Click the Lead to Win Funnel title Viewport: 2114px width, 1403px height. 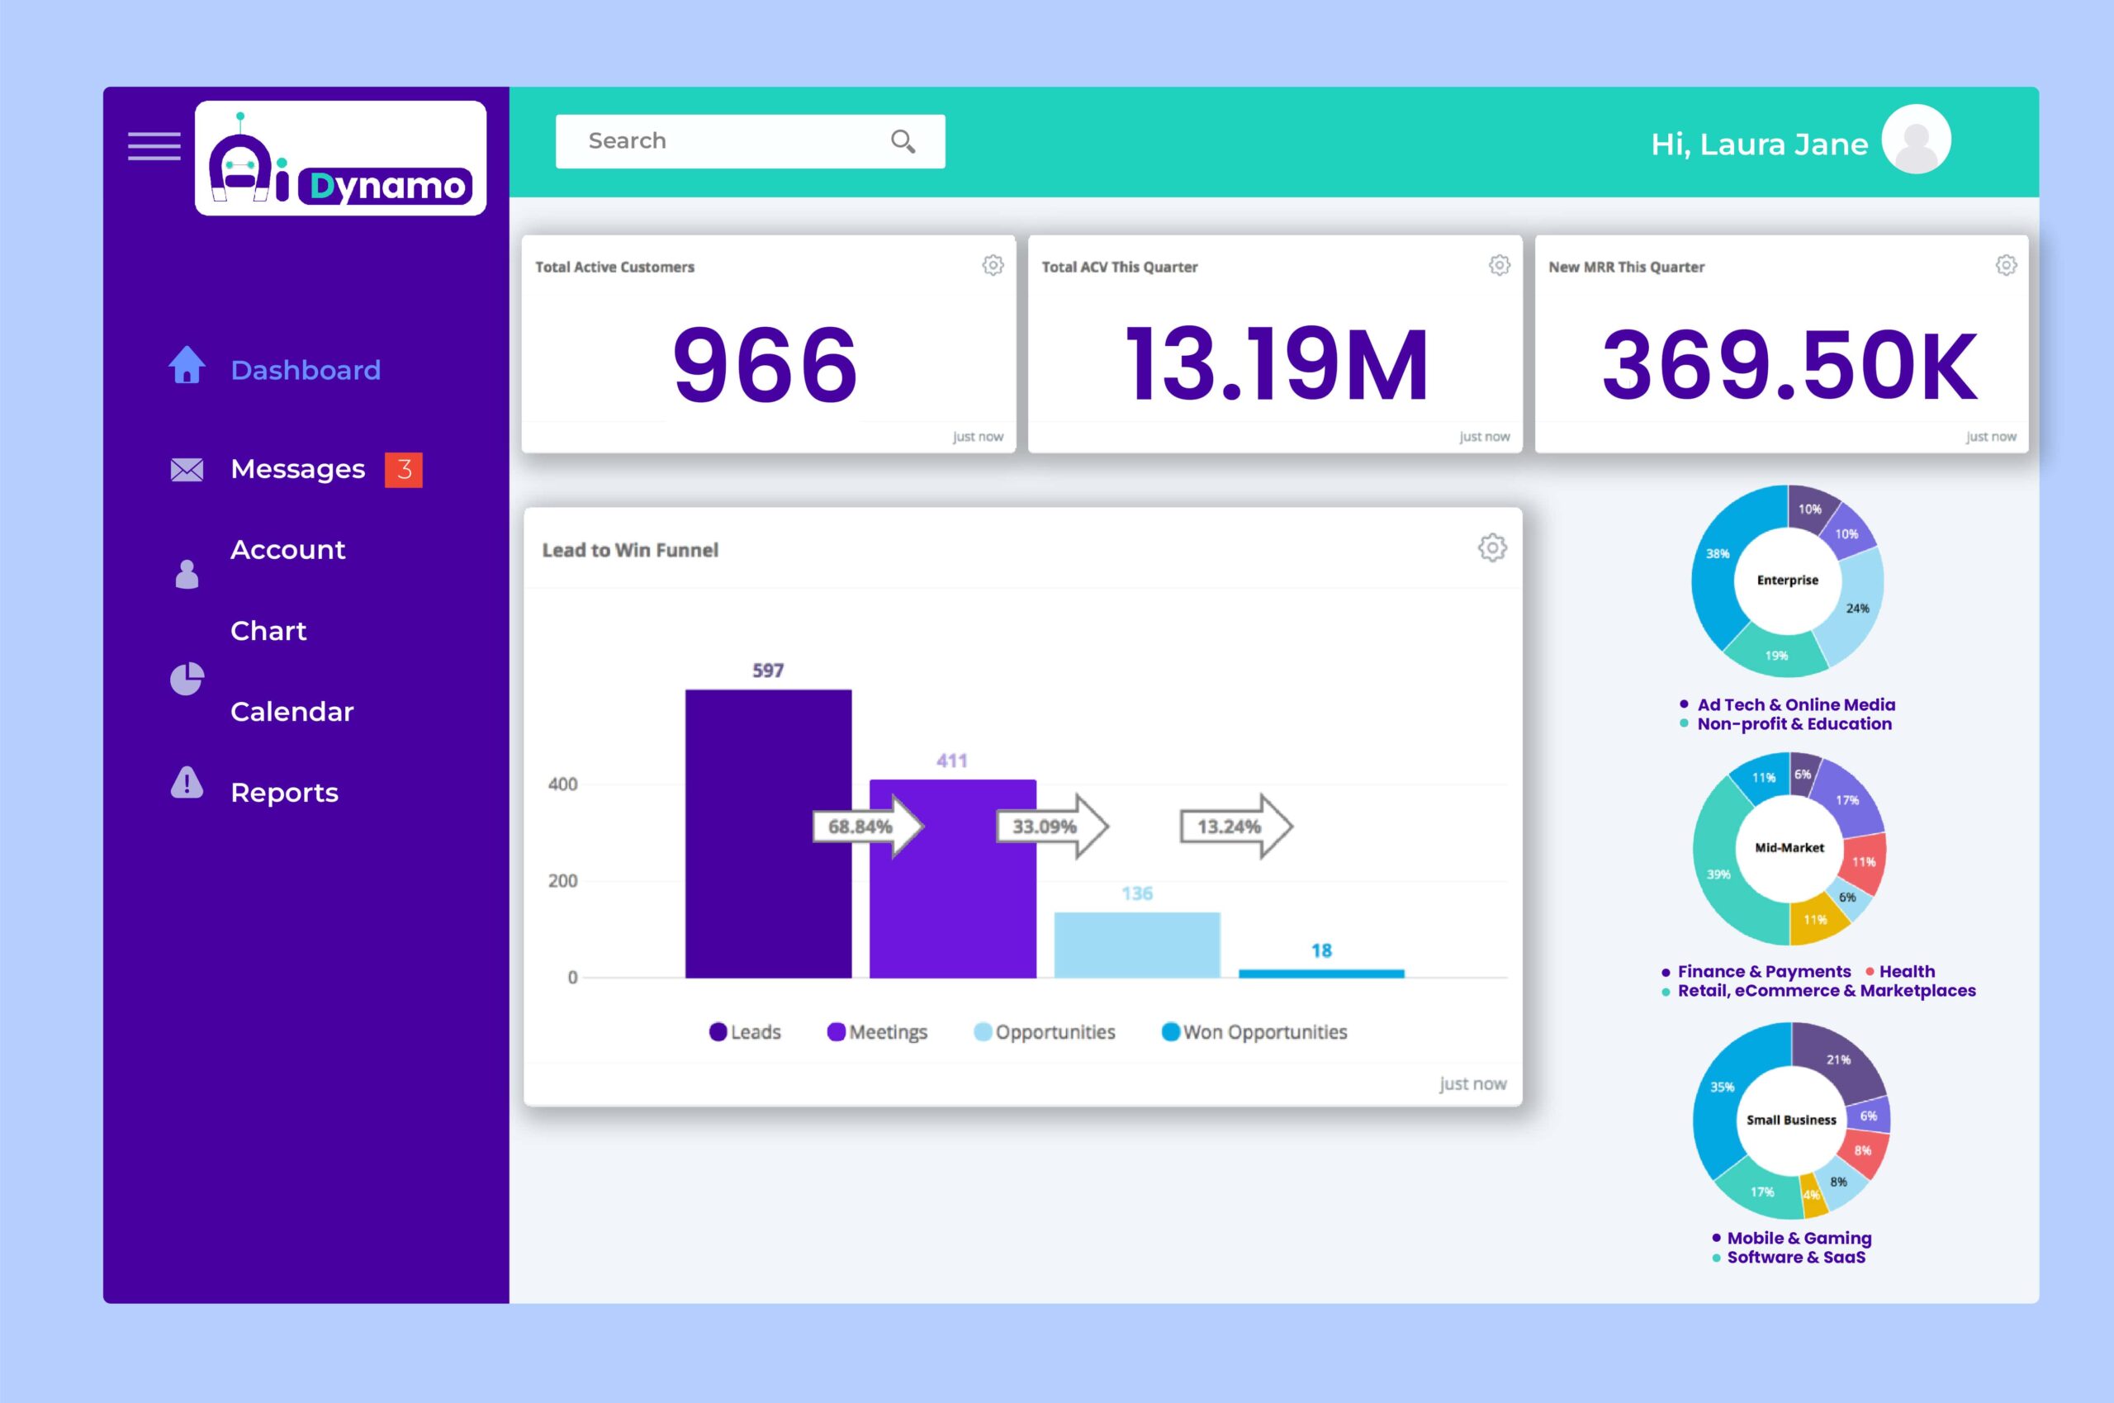click(x=630, y=549)
